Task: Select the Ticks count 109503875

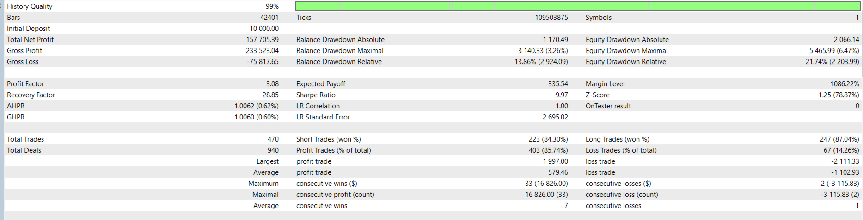Action: pyautogui.click(x=551, y=18)
